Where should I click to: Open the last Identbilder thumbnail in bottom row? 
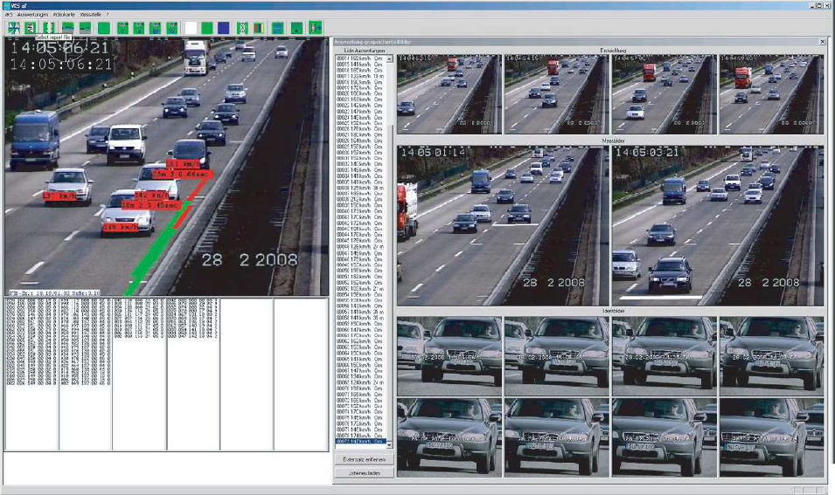pos(772,437)
